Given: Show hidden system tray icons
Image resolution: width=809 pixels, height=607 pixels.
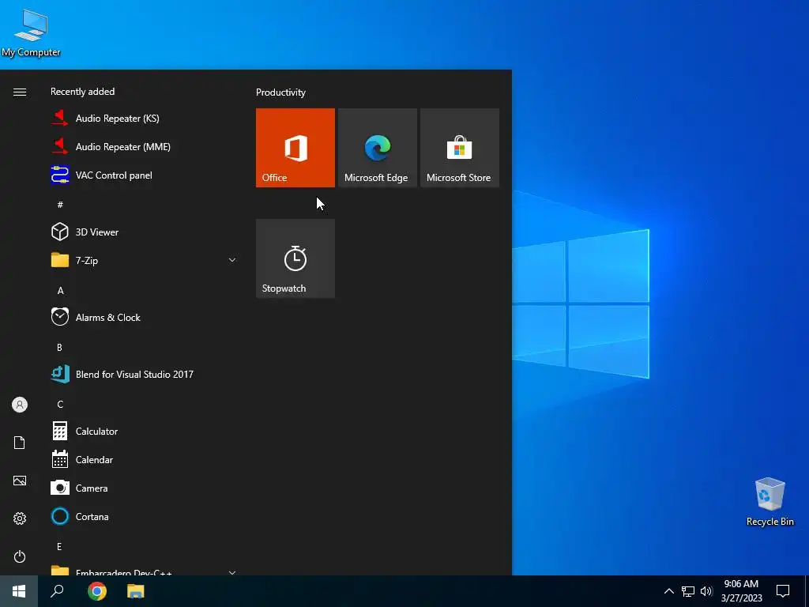Looking at the screenshot, I should (668, 591).
